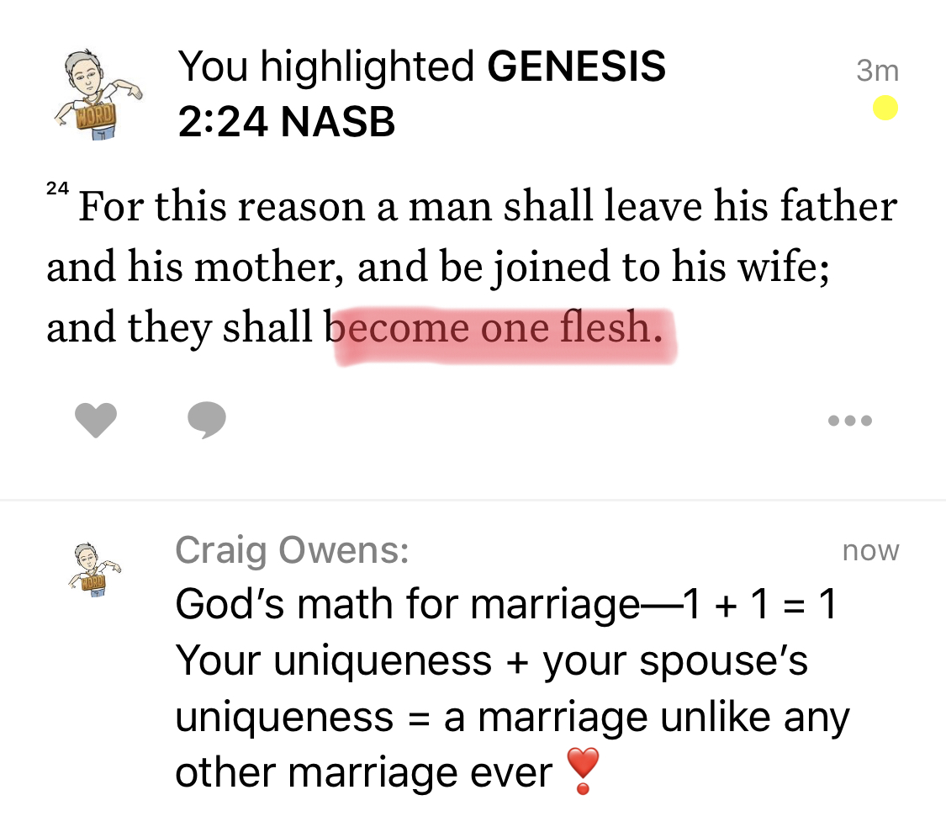Screen dimensions: 946x827
Task: Select the yellow highlight color dot
Action: tap(885, 108)
